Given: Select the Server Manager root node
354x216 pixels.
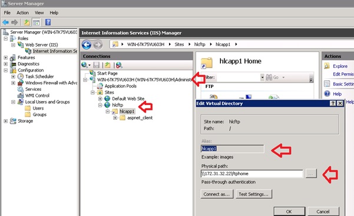Looking at the screenshot, I should (44, 32).
